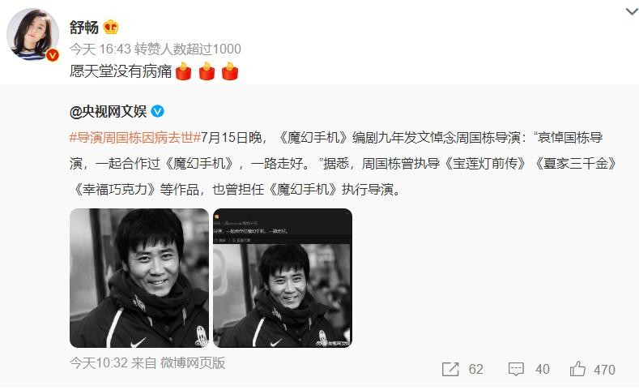This screenshot has height=390, width=639.
Task: Open the post options chevron menu
Action: pos(632,11)
